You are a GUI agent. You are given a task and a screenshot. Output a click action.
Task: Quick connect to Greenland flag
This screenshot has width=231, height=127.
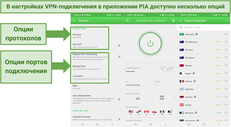coord(154,112)
